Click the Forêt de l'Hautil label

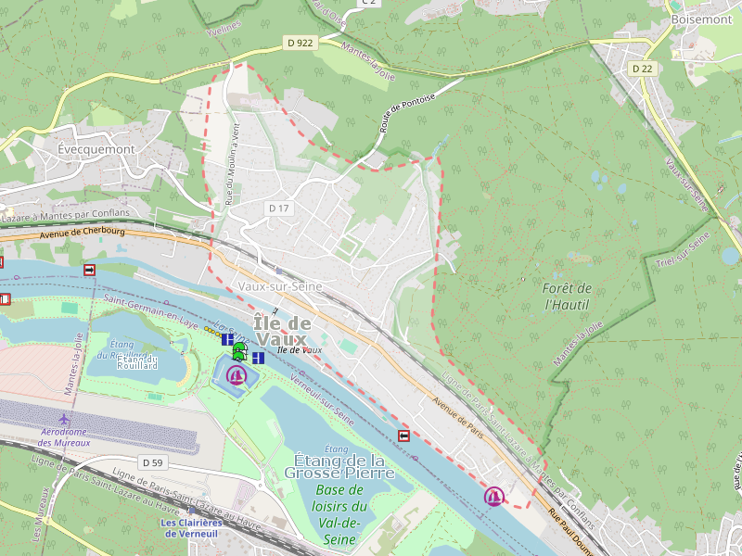567,297
